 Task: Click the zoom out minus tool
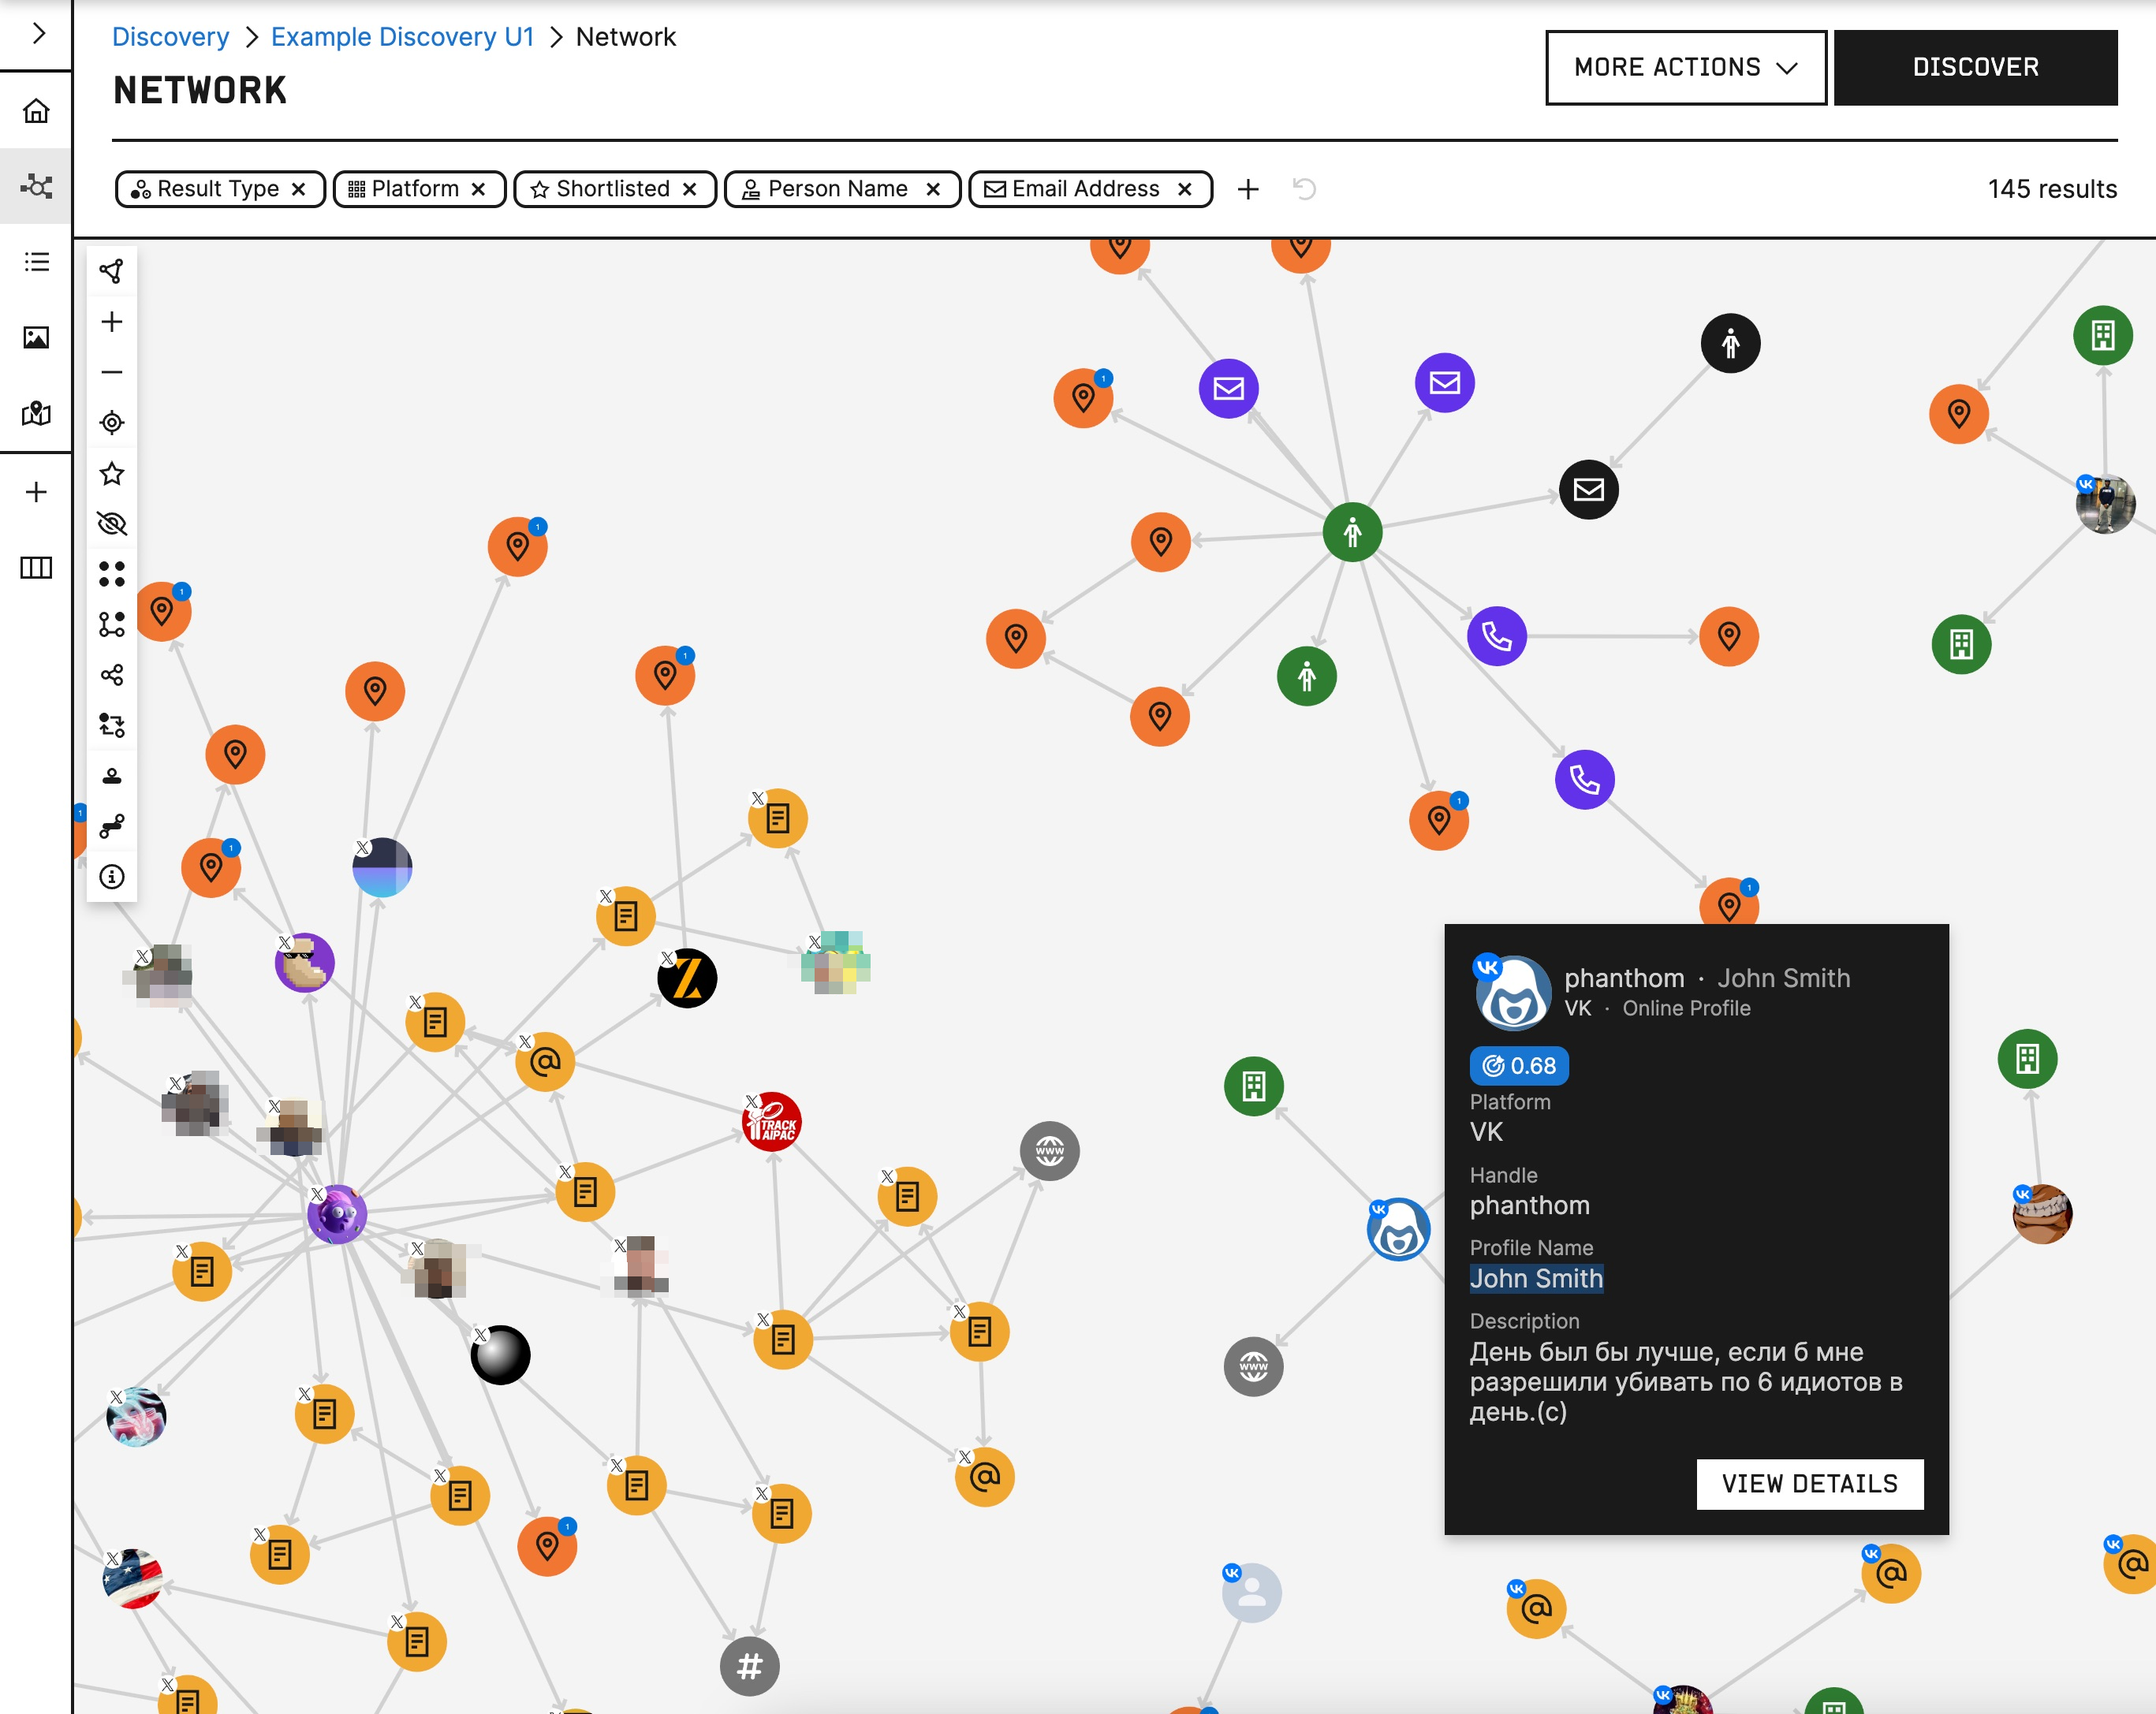112,372
